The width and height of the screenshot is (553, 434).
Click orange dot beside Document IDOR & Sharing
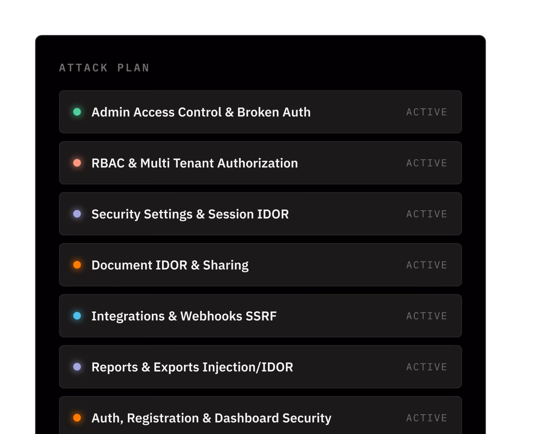(x=77, y=265)
